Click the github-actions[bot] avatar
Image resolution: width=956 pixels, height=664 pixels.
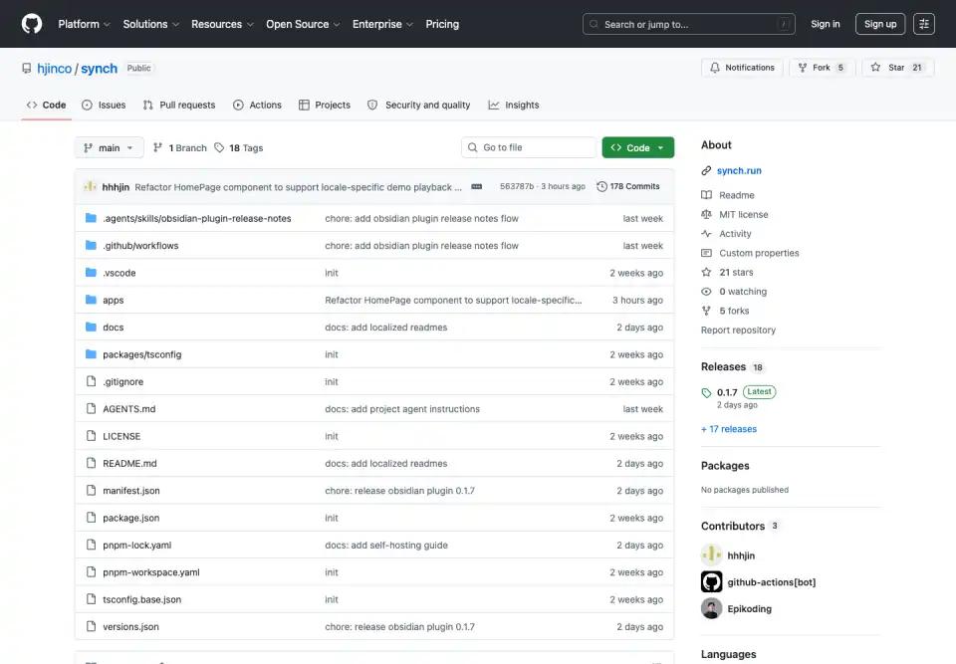point(711,581)
